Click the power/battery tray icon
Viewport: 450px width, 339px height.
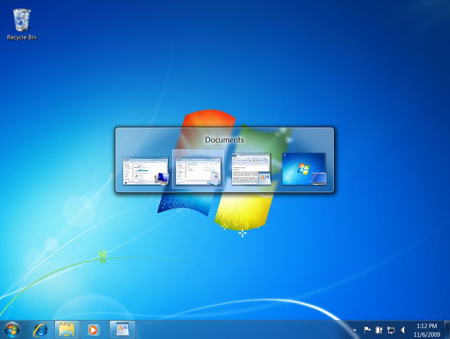(x=379, y=330)
